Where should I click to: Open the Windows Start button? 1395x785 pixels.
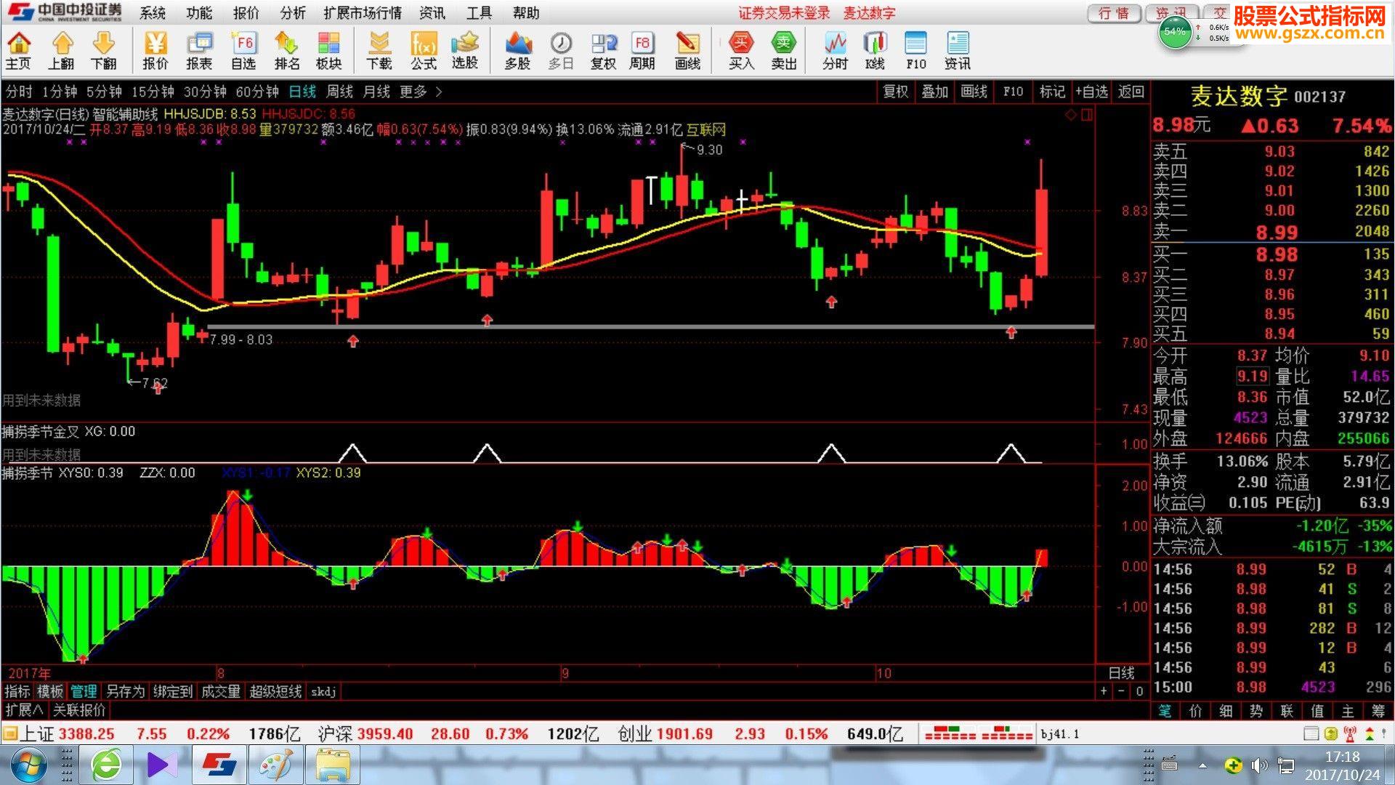(28, 765)
